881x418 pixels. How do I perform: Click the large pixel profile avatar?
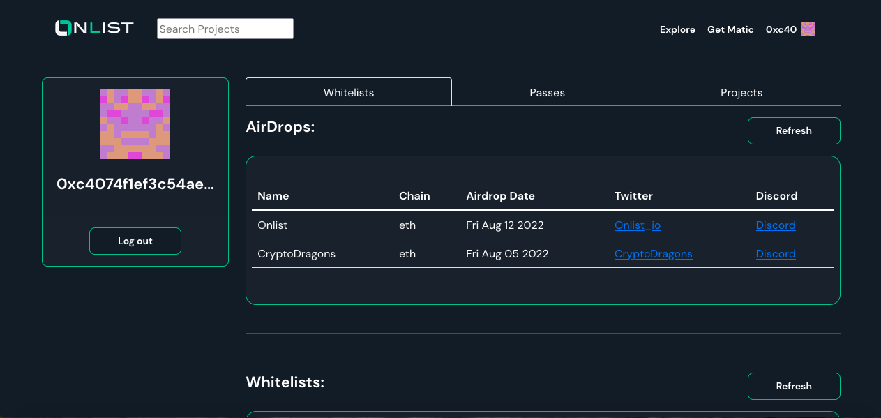pos(135,124)
